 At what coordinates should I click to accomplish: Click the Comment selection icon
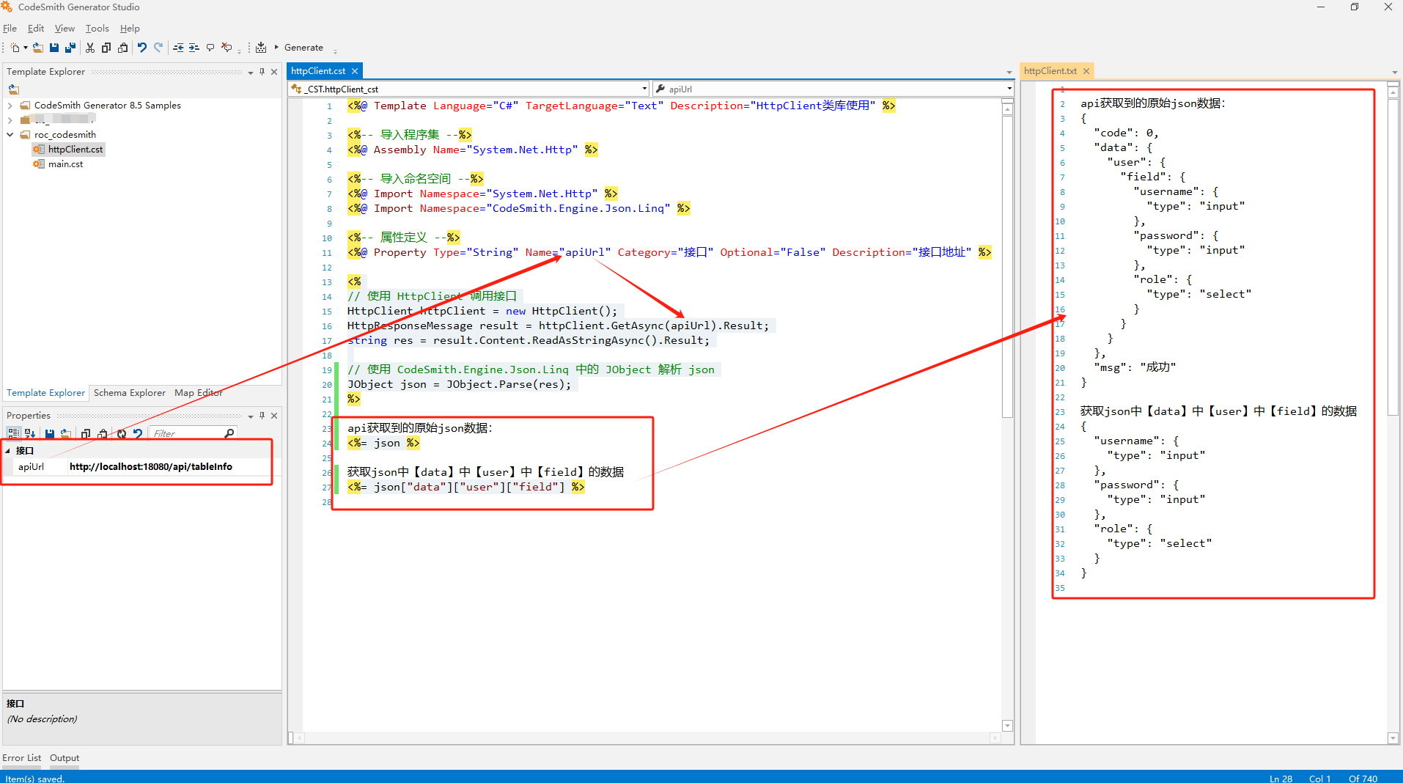(210, 48)
